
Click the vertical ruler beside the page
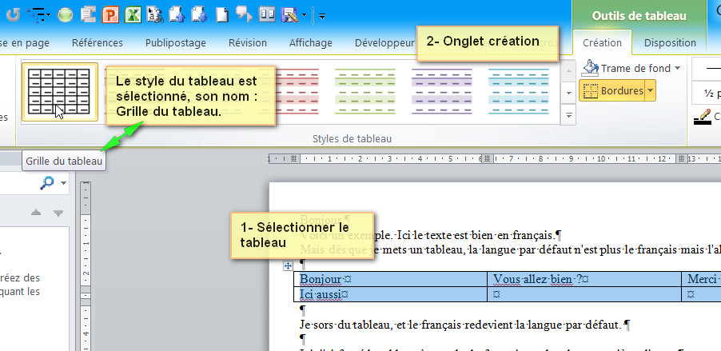click(86, 267)
